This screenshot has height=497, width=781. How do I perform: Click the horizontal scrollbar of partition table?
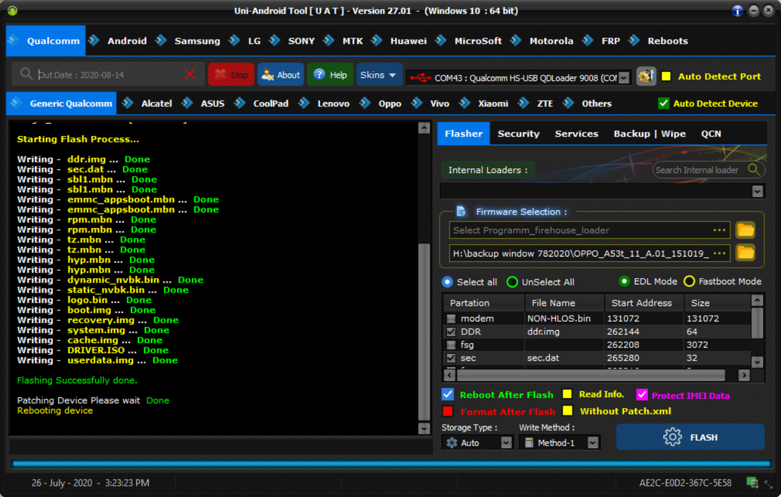(590, 375)
